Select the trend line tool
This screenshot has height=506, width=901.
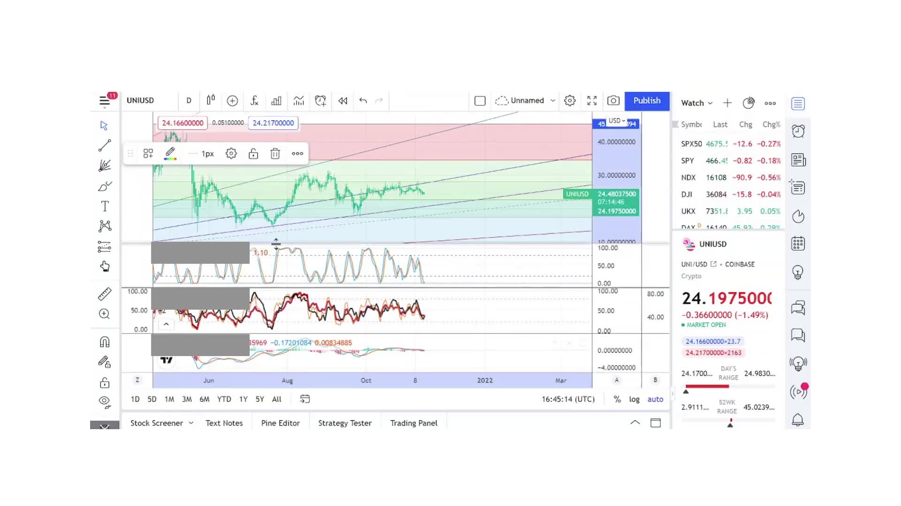(x=104, y=146)
